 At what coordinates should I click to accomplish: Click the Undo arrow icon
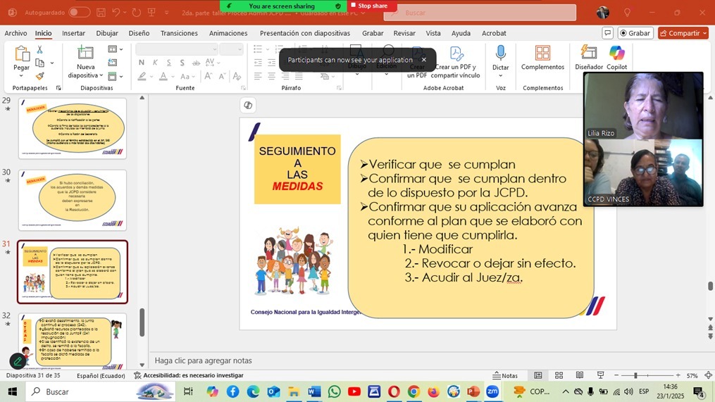pos(116,13)
